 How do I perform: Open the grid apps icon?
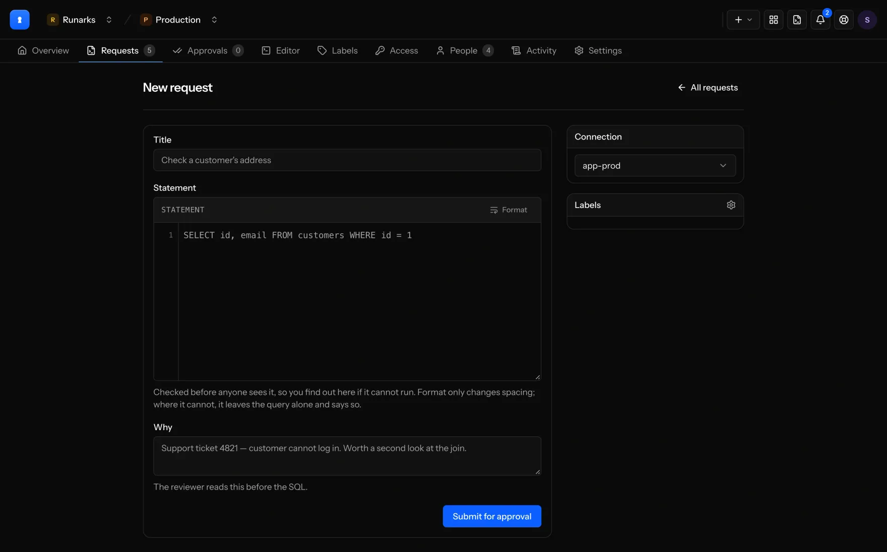tap(773, 20)
